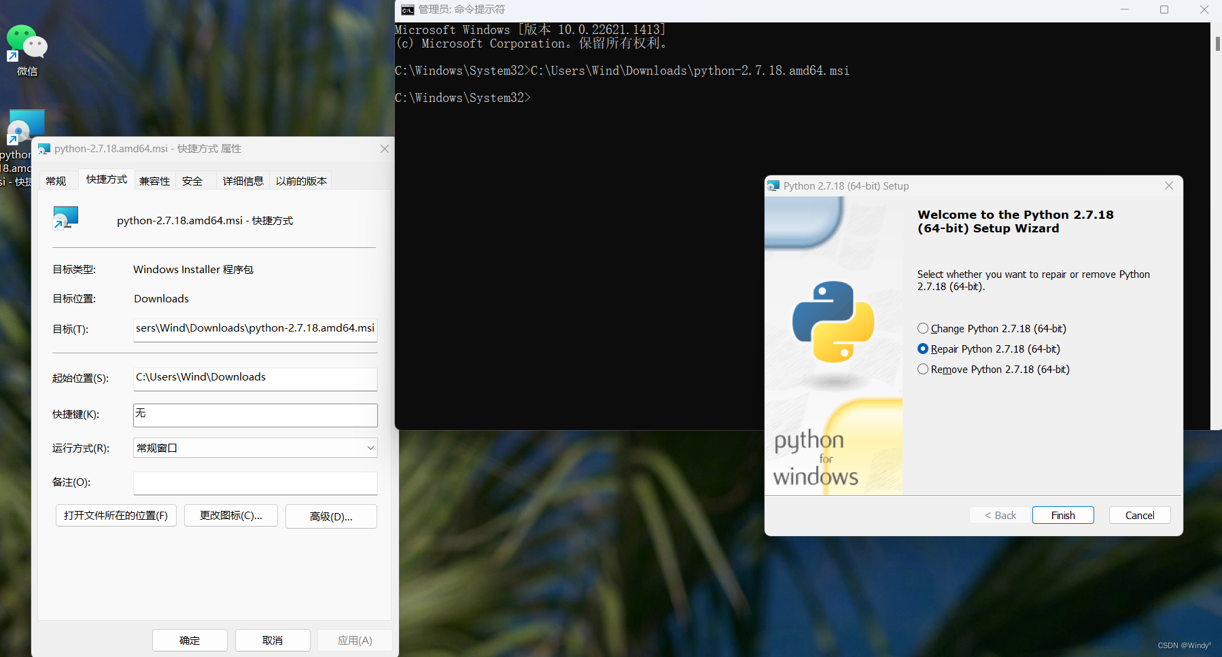Switch to the 兼容性 tab
The image size is (1222, 657).
point(155,181)
